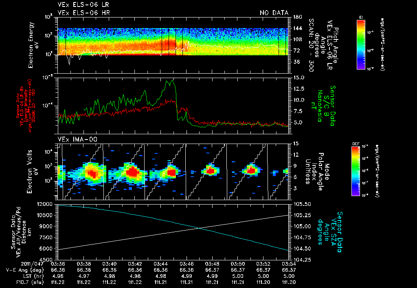
Task: Click the 03:36 time tick label
Action: (x=58, y=264)
